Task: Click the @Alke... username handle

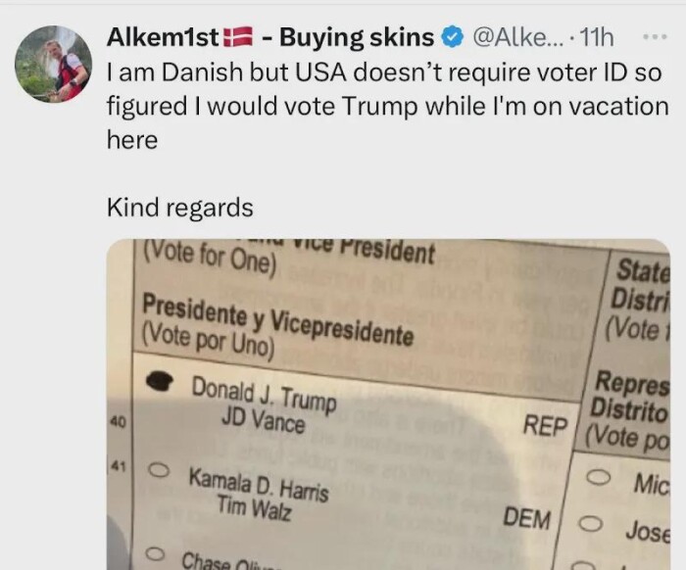Action: point(518,38)
